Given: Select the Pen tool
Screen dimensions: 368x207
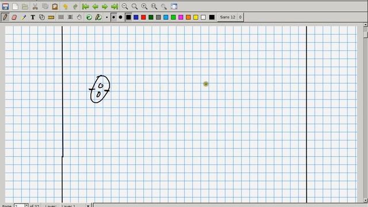Looking at the screenshot, I should pos(5,17).
